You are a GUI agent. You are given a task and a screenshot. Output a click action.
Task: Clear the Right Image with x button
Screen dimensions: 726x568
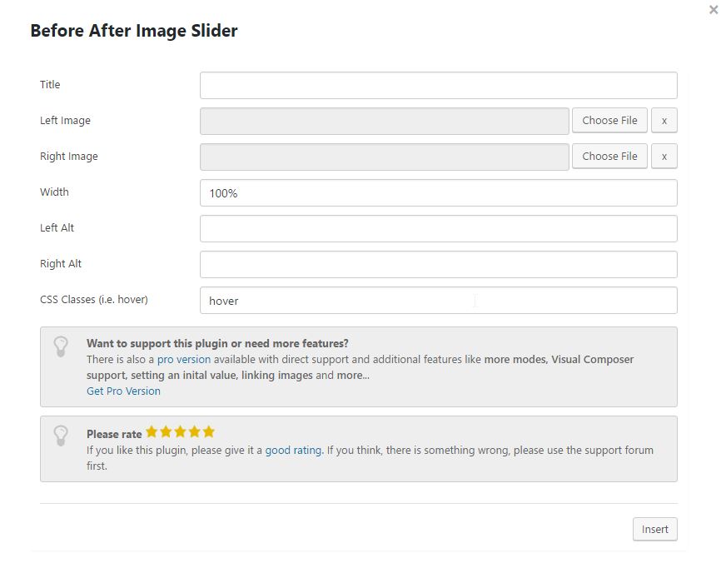664,157
